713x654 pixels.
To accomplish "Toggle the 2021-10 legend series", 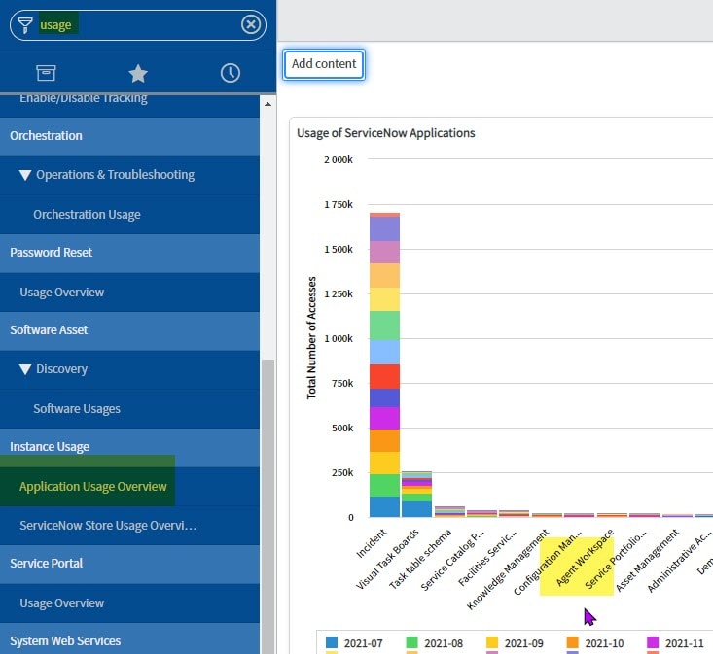I will [x=595, y=643].
